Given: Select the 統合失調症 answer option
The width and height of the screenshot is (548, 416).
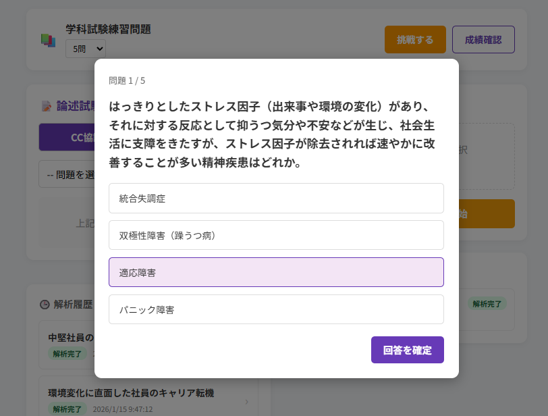Looking at the screenshot, I should (x=276, y=198).
